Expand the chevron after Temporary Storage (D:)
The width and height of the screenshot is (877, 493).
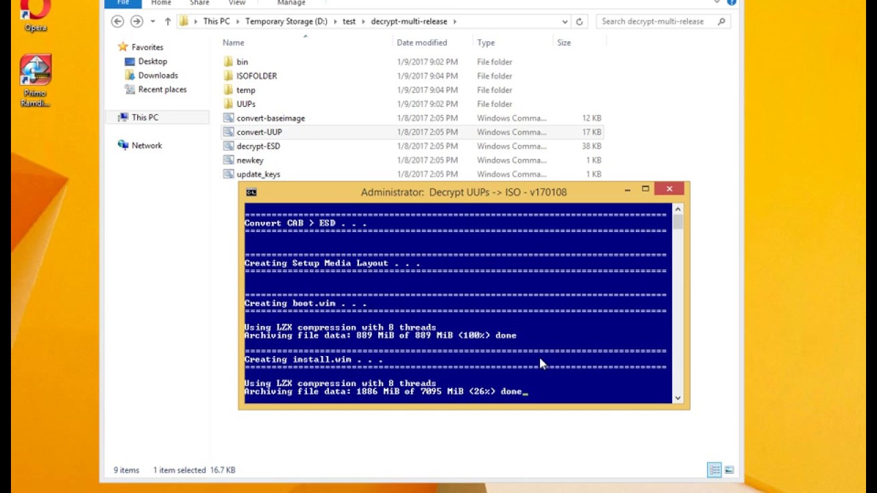pos(335,21)
